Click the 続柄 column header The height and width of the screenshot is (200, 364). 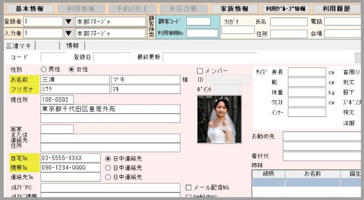(x=268, y=174)
